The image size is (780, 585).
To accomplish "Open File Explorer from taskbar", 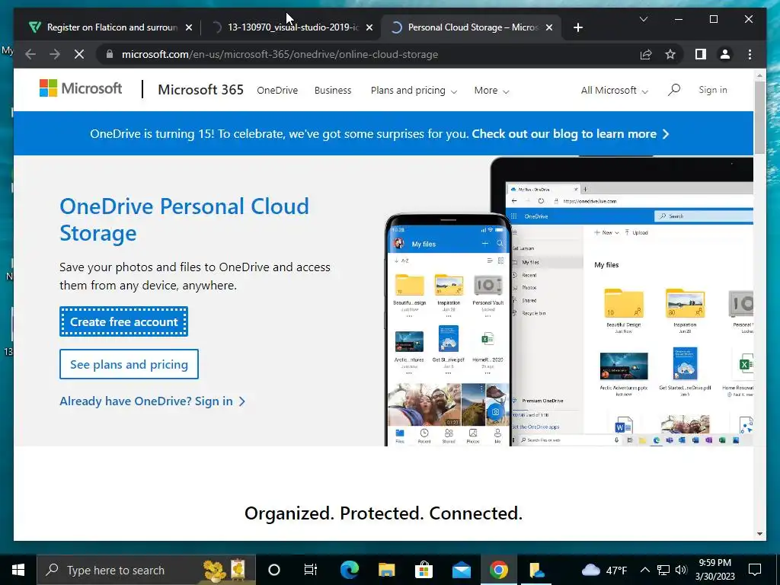I will [x=386, y=570].
